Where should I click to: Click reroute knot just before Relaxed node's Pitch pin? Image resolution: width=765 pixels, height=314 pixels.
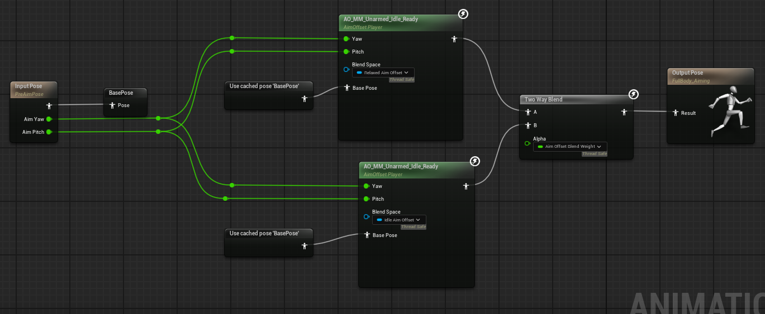click(x=232, y=51)
